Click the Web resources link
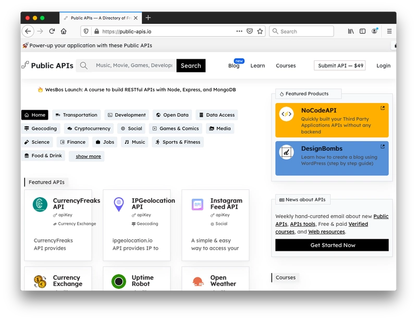 tap(327, 232)
